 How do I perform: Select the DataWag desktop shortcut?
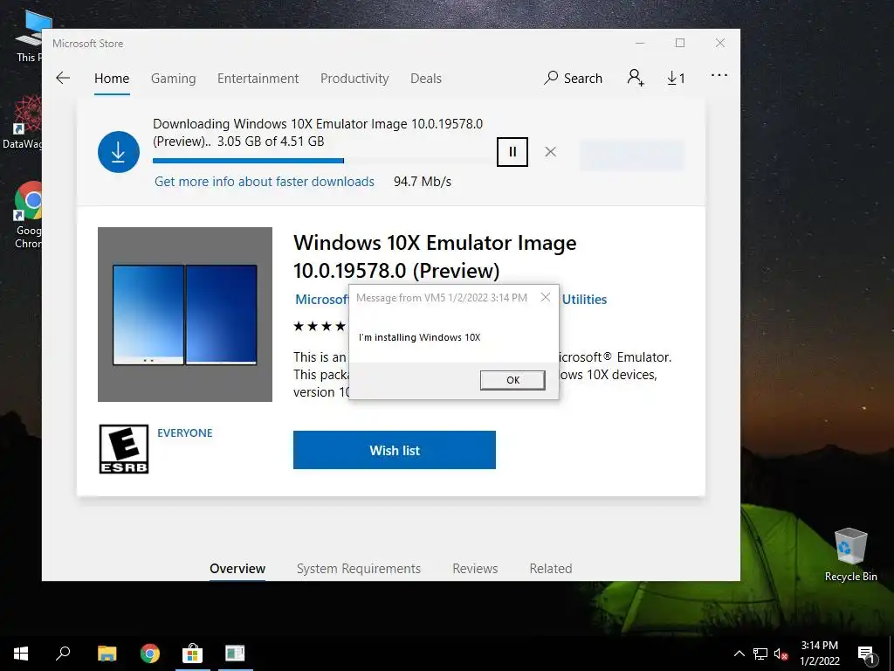pos(22,122)
